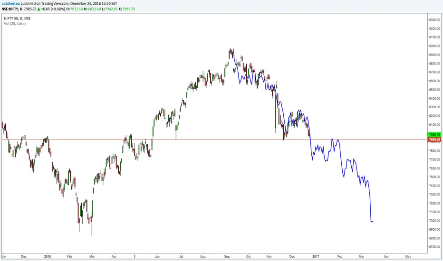Click the Aug date axis label
The image size is (443, 261).
click(203, 256)
